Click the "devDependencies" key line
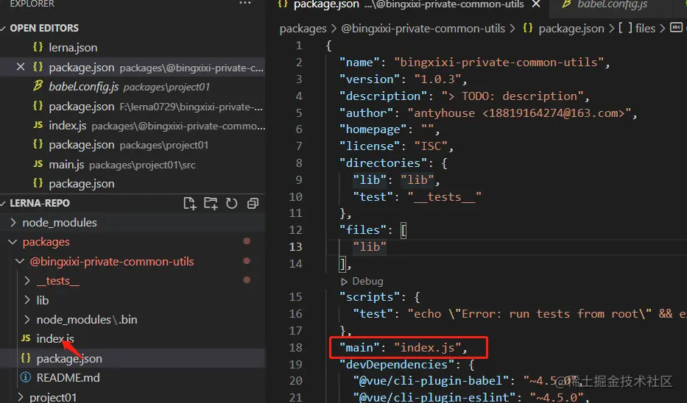Image resolution: width=687 pixels, height=403 pixels. pyautogui.click(x=407, y=365)
